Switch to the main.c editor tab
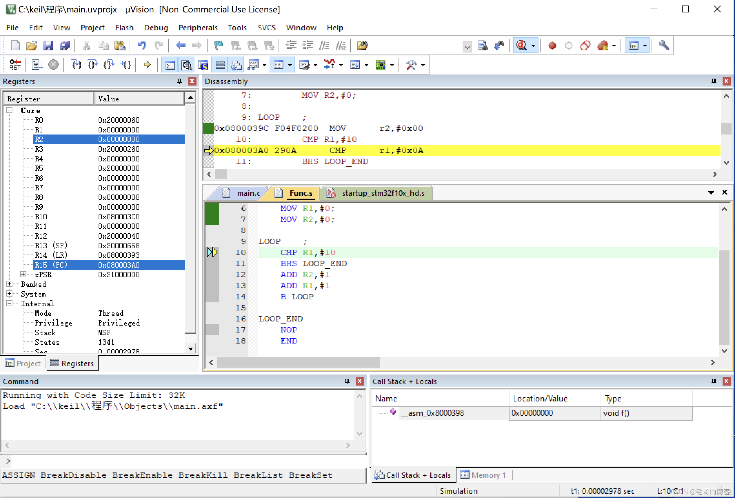The width and height of the screenshot is (735, 498). tap(248, 193)
